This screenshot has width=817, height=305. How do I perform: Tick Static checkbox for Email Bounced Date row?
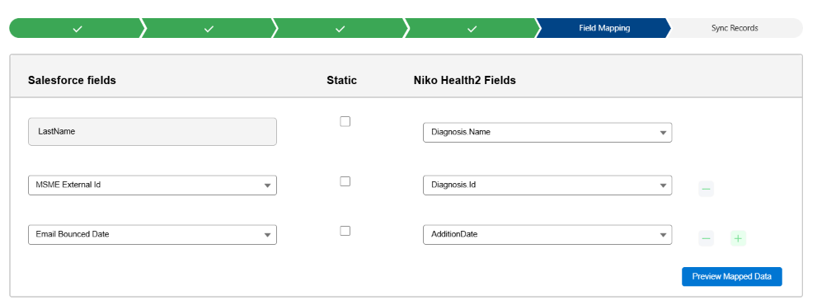(345, 231)
